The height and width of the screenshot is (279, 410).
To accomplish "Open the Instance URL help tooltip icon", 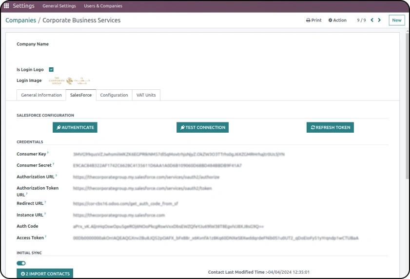I will [x=45, y=214].
